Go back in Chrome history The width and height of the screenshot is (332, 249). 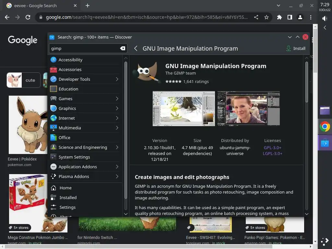tap(7, 17)
